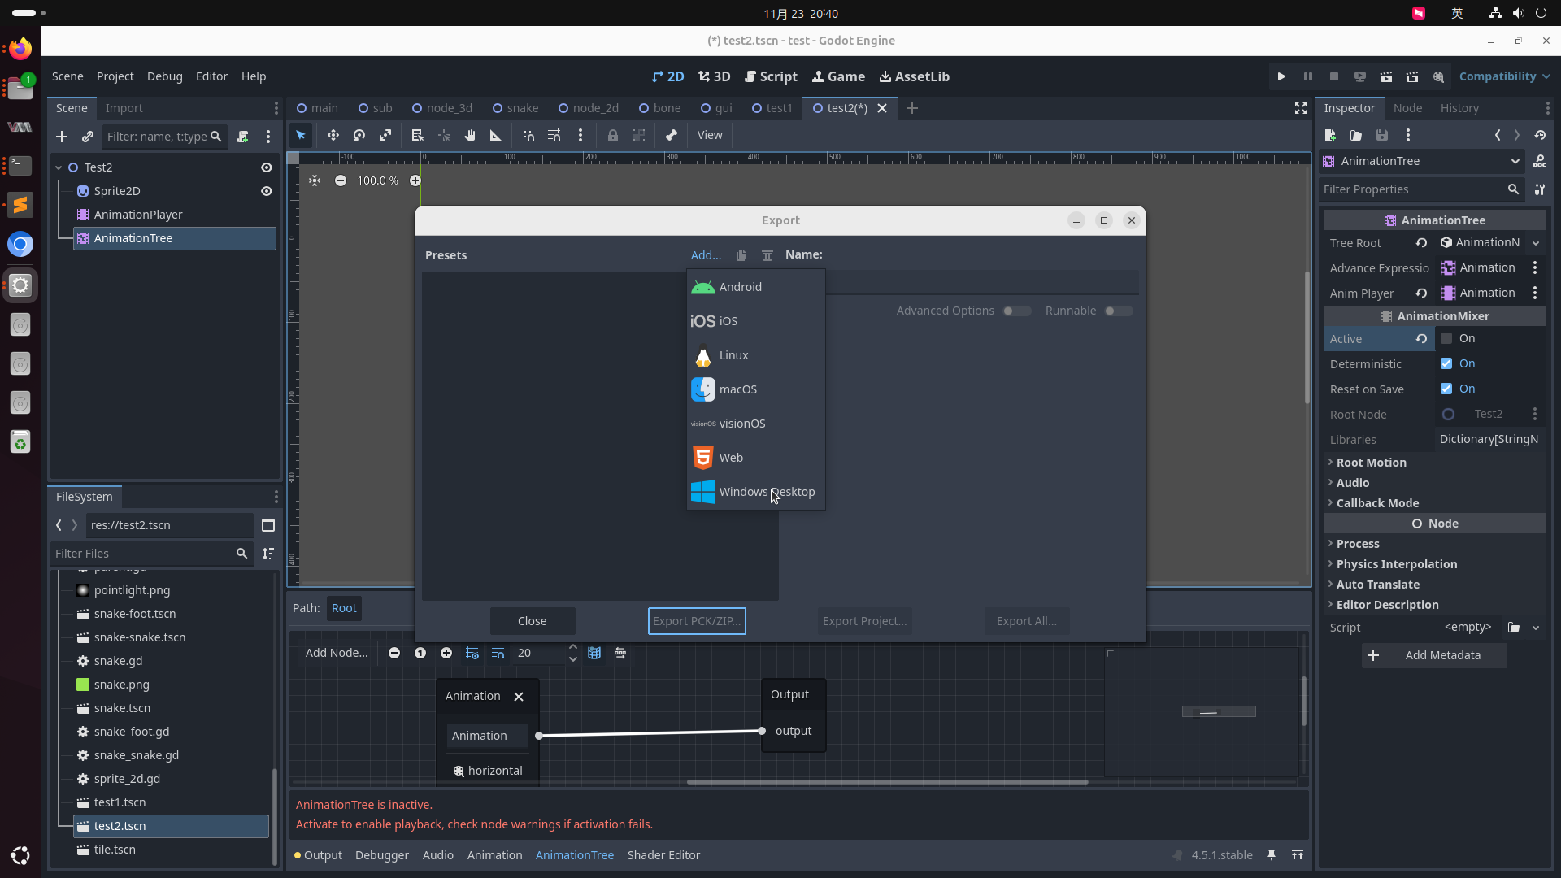Switch to the Script workspace tab
This screenshot has height=878, width=1561.
(x=771, y=76)
